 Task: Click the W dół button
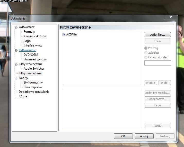click(164, 83)
